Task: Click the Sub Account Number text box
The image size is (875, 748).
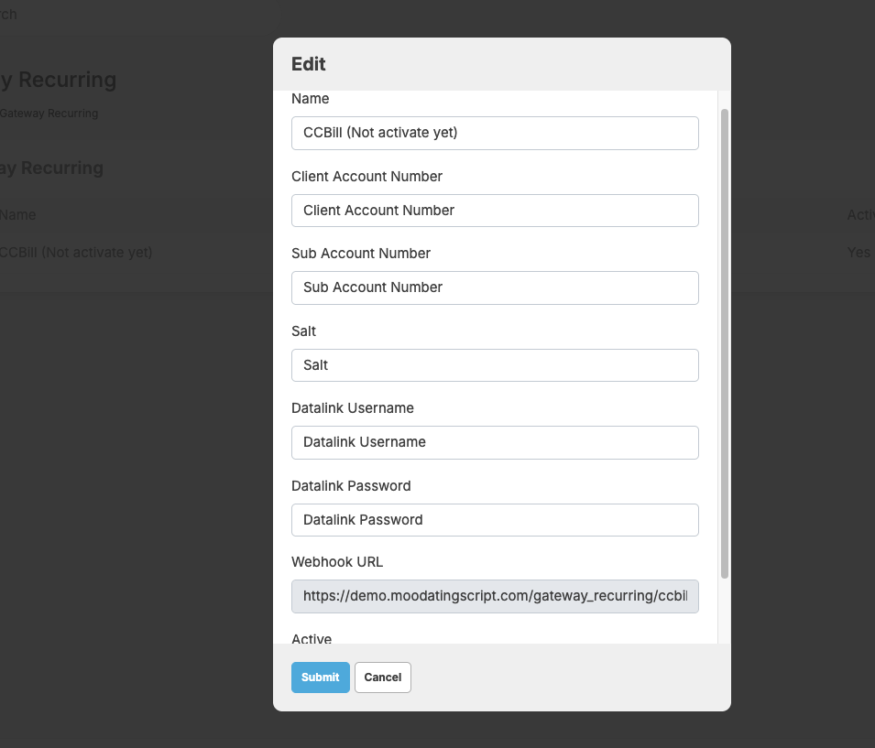Action: (495, 287)
